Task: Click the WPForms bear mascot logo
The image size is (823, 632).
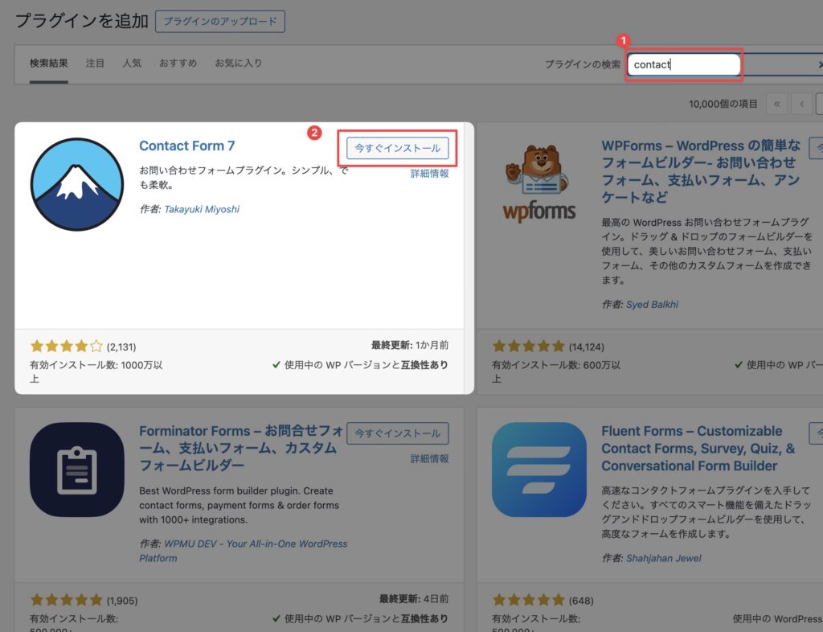Action: [539, 183]
